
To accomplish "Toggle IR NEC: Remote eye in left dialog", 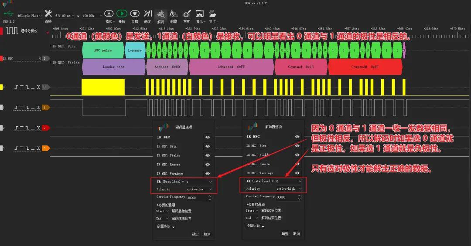I will tap(208, 165).
